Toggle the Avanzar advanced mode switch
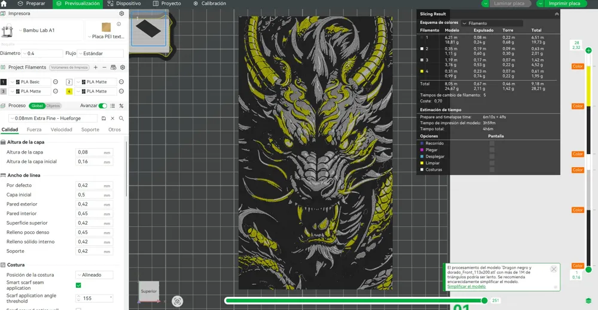The width and height of the screenshot is (598, 310). [x=103, y=106]
